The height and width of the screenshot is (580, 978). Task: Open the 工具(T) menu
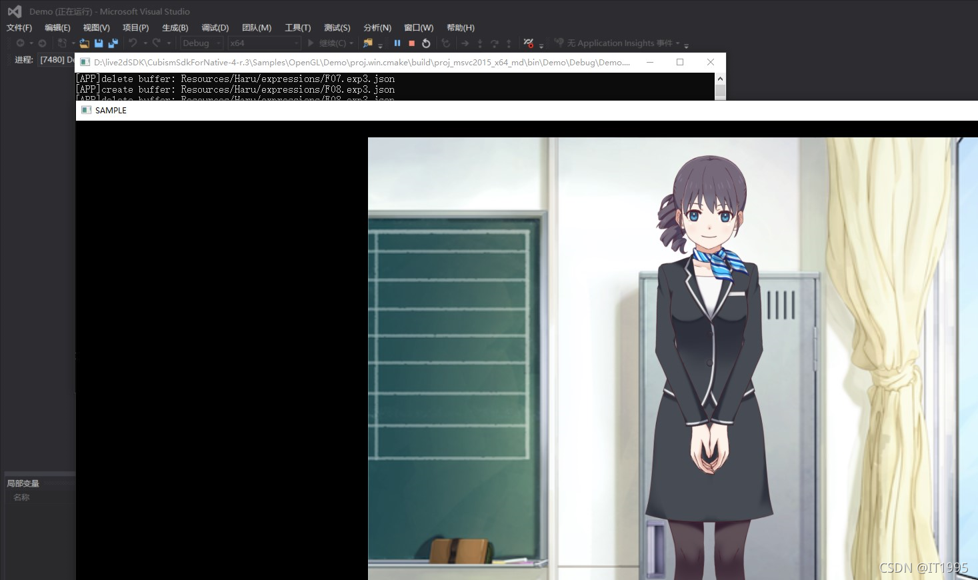[297, 27]
